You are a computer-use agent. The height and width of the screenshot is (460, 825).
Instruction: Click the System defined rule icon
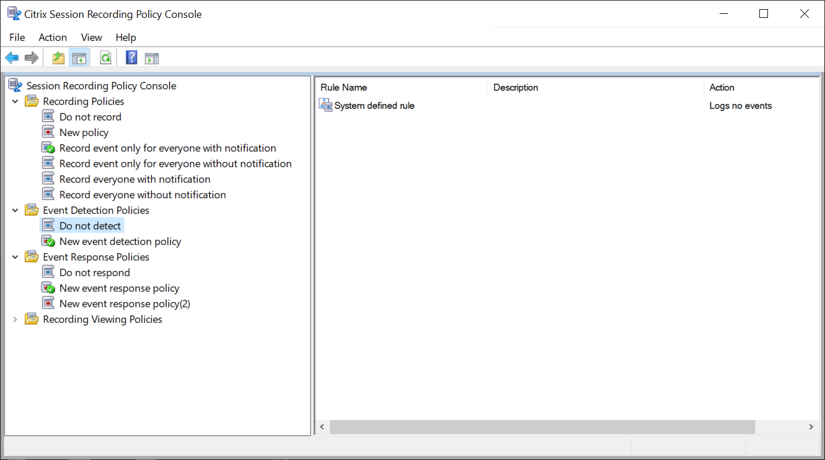point(326,105)
